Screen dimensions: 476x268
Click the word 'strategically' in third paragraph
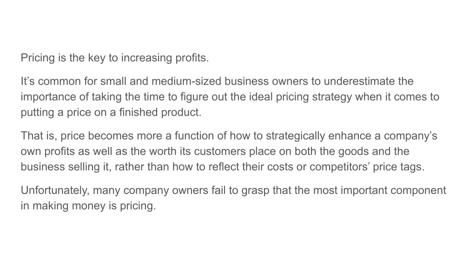pyautogui.click(x=295, y=136)
